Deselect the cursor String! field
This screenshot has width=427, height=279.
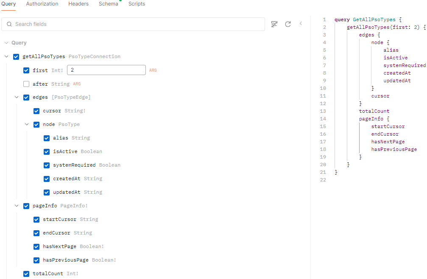click(x=36, y=111)
